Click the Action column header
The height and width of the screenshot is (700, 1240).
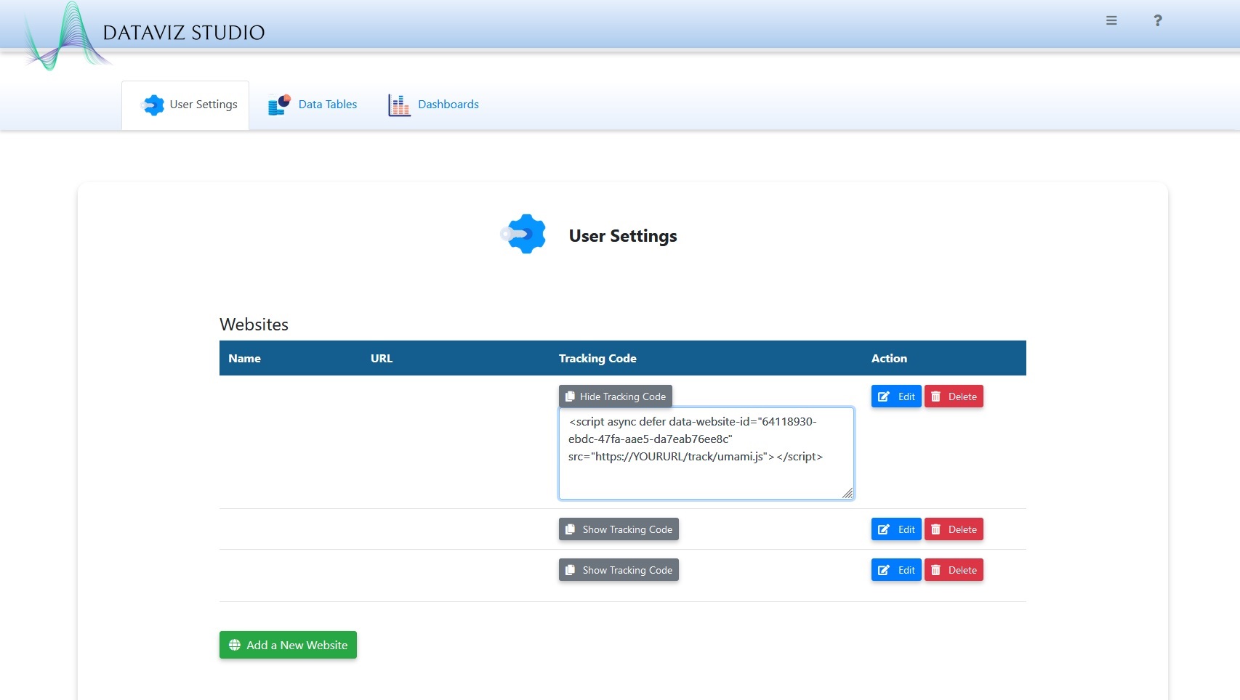[x=889, y=358]
